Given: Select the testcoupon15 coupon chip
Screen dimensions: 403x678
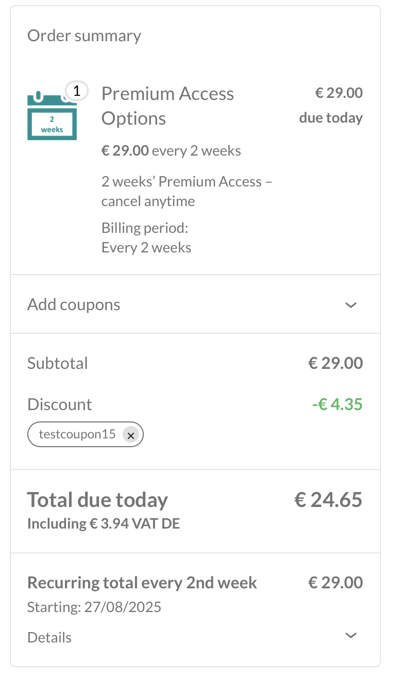Looking at the screenshot, I should pos(86,435).
